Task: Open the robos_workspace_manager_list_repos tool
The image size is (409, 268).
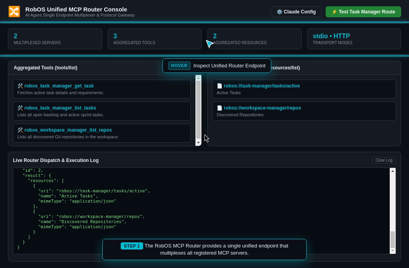Action: pyautogui.click(x=102, y=133)
